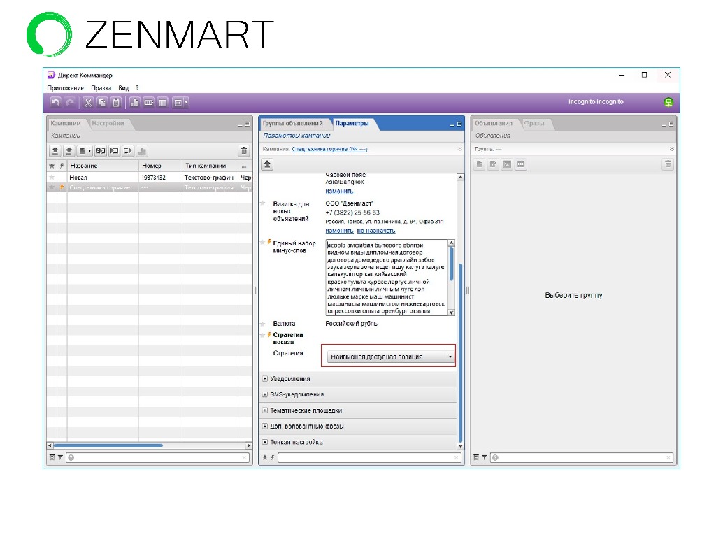Expand the Тонкая настройка section
Screen dimensions: 716x537
coord(265,442)
